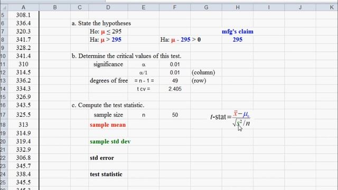Select column J header

point(301,7)
